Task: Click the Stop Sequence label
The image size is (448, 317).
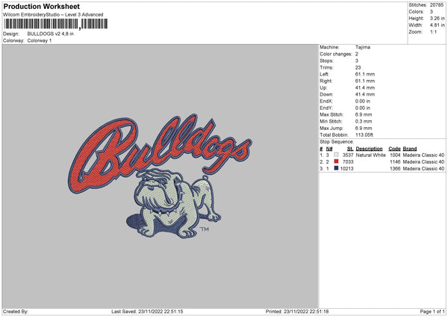Action: (337, 142)
